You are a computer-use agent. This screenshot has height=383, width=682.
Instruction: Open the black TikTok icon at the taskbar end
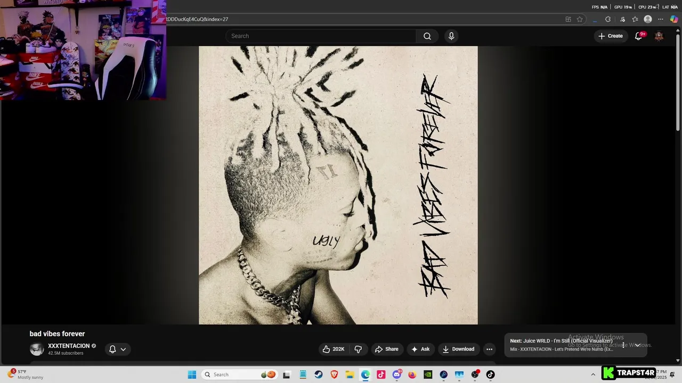(x=490, y=374)
